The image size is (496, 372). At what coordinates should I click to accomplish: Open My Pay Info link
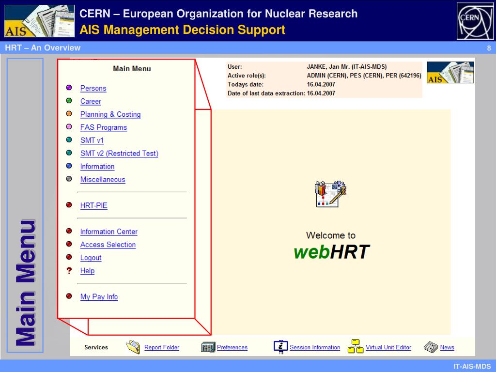(99, 297)
